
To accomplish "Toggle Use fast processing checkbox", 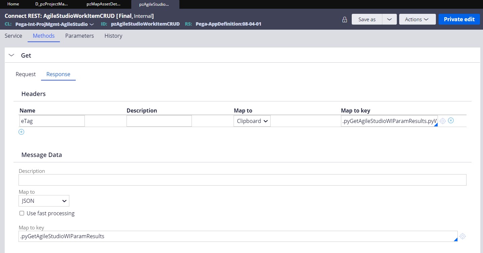I will pos(22,213).
